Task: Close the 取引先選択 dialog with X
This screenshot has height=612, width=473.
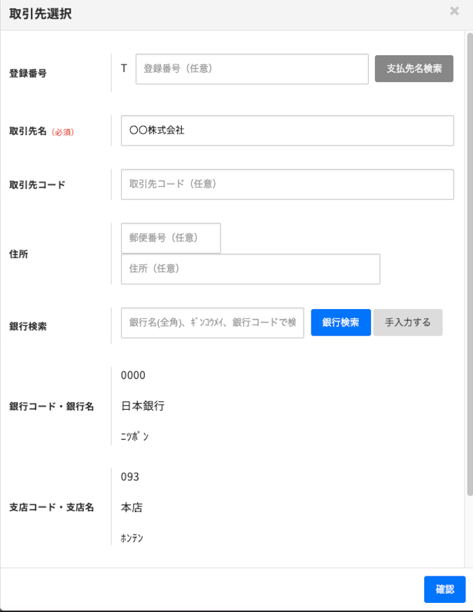Action: point(454,11)
